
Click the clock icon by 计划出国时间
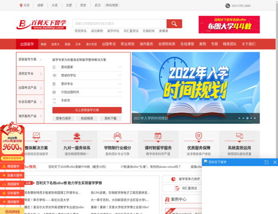(x=54, y=92)
